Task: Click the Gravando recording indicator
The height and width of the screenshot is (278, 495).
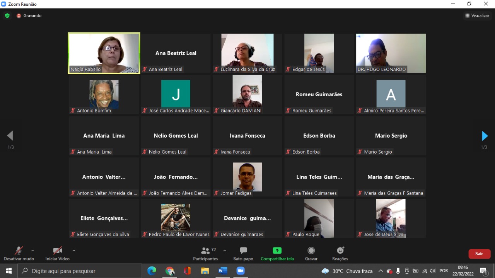Action: tap(29, 16)
